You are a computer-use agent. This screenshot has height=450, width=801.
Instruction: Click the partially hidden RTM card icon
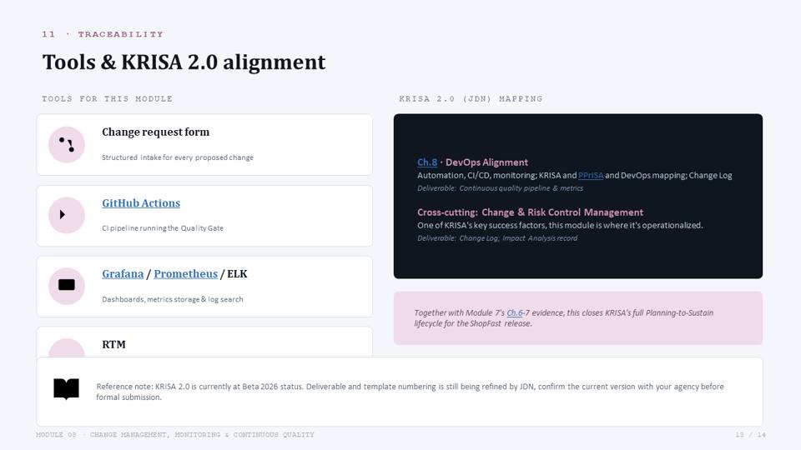click(67, 347)
